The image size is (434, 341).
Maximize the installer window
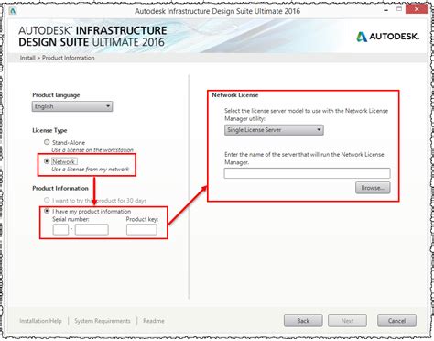pyautogui.click(x=399, y=9)
